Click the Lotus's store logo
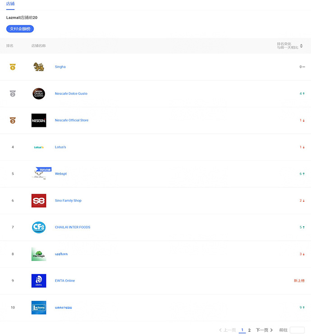This screenshot has width=311, height=336. (39, 147)
